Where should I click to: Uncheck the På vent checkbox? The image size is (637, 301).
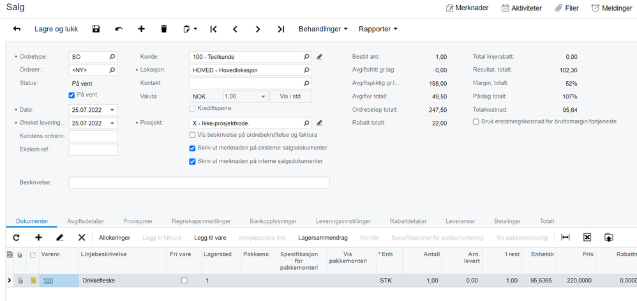pos(72,95)
